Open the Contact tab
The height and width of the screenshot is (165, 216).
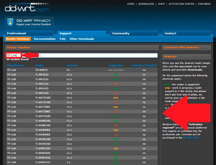[186, 33]
